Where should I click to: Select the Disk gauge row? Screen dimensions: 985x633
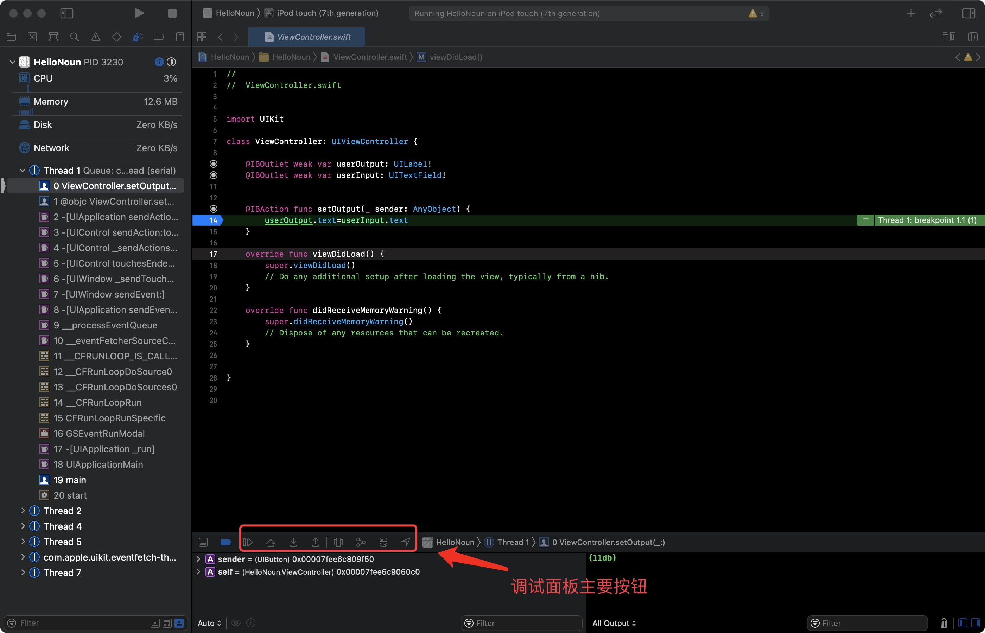click(98, 124)
